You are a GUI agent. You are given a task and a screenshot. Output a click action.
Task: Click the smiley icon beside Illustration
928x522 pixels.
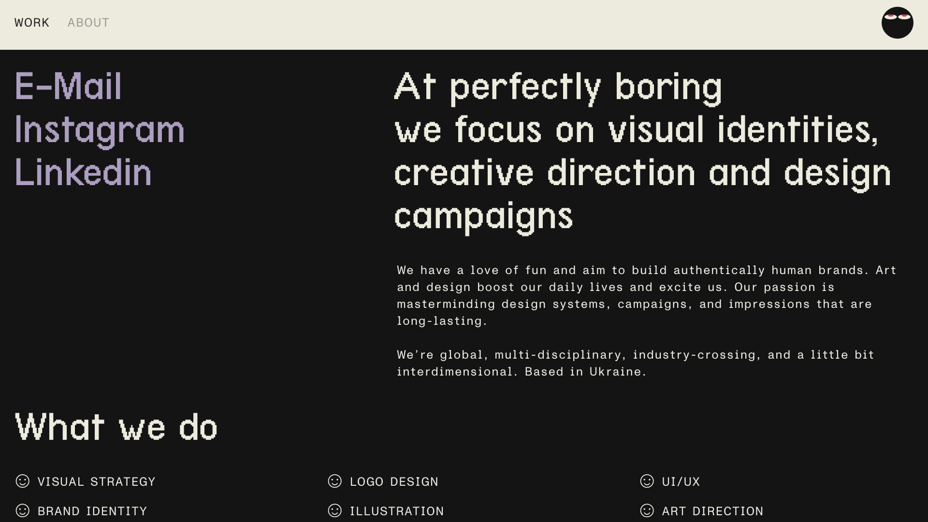click(x=334, y=510)
